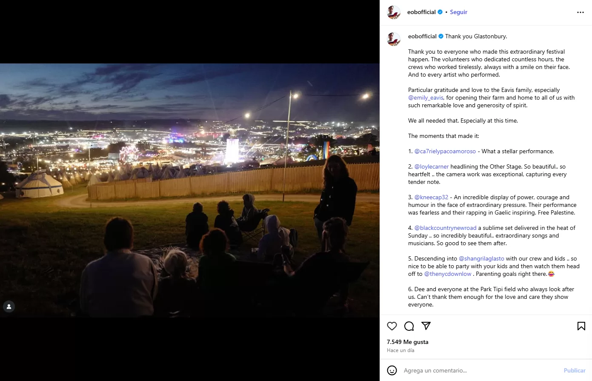Open eobofficial profile picture in header
This screenshot has width=592, height=381.
[394, 12]
